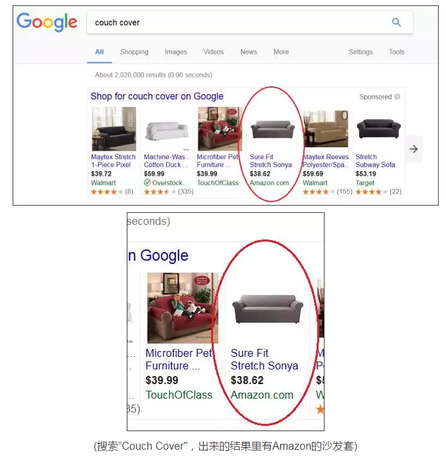Click the blue search magnifier icon
This screenshot has height=463, width=446.
coord(396,23)
